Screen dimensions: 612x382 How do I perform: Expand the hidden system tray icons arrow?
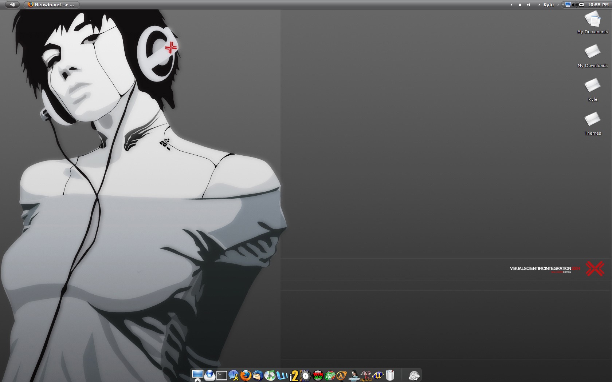click(563, 5)
